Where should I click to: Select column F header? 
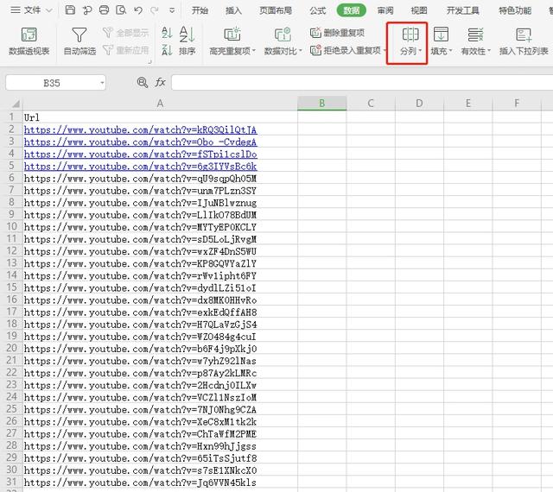click(x=517, y=104)
